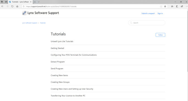Open the Lynx Software Support breadcrumb link
This screenshot has width=188, height=101.
click(30, 23)
